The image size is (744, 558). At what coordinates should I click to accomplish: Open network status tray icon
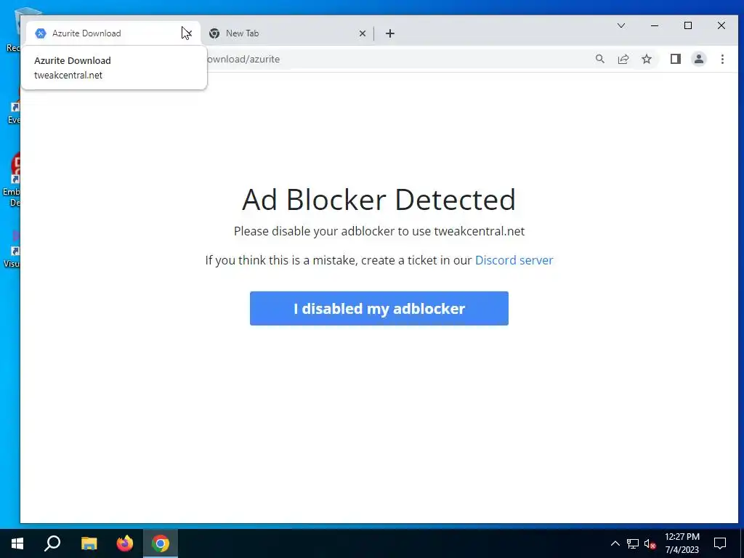633,543
